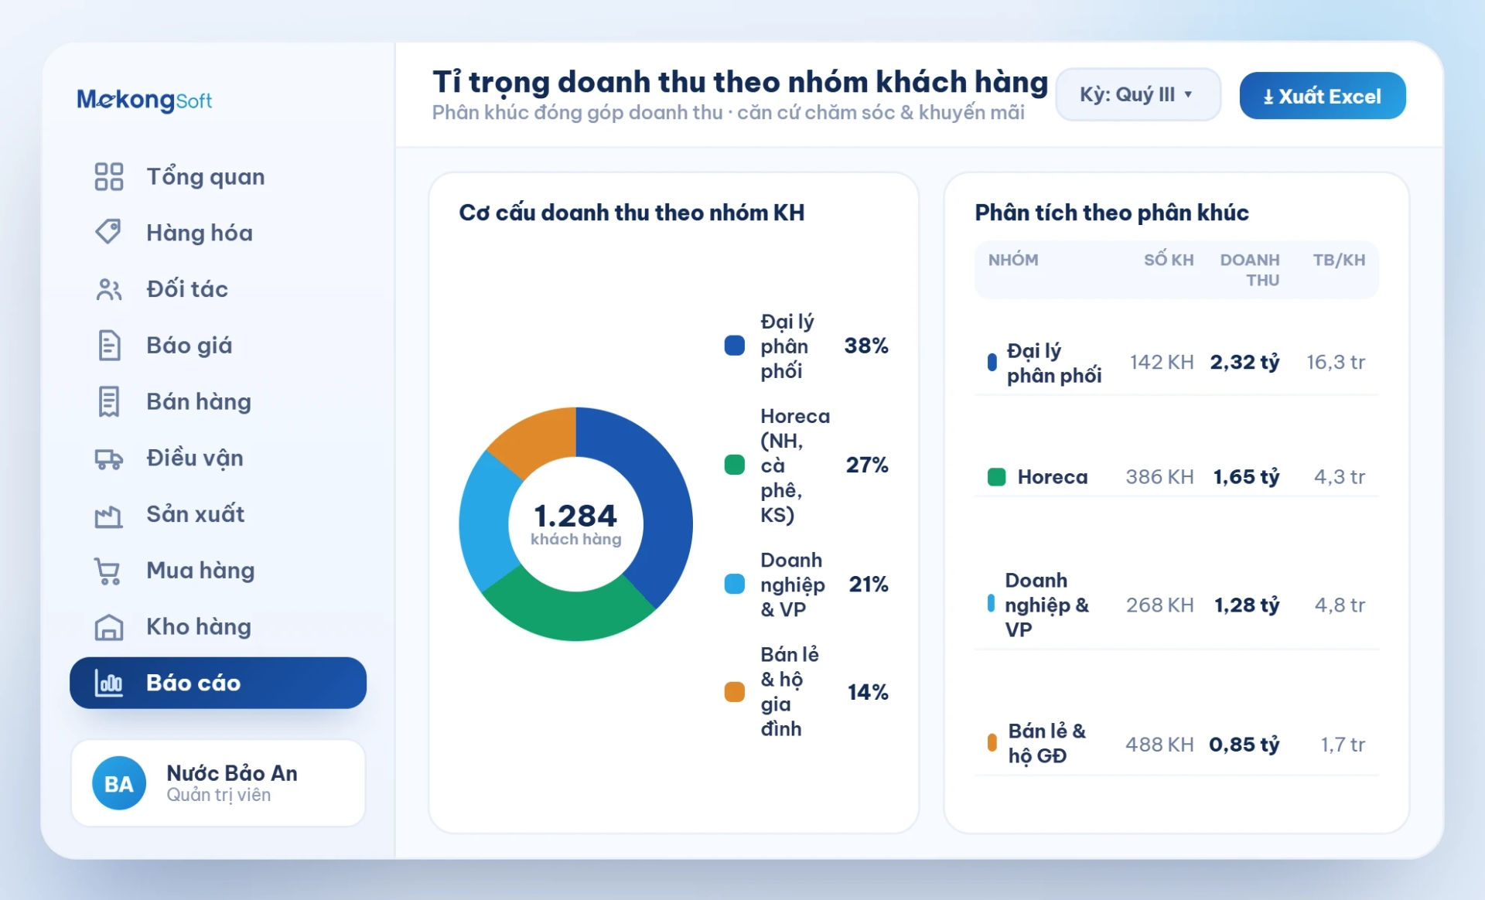Select Bán hàng in sidebar
The width and height of the screenshot is (1485, 900).
tap(218, 402)
